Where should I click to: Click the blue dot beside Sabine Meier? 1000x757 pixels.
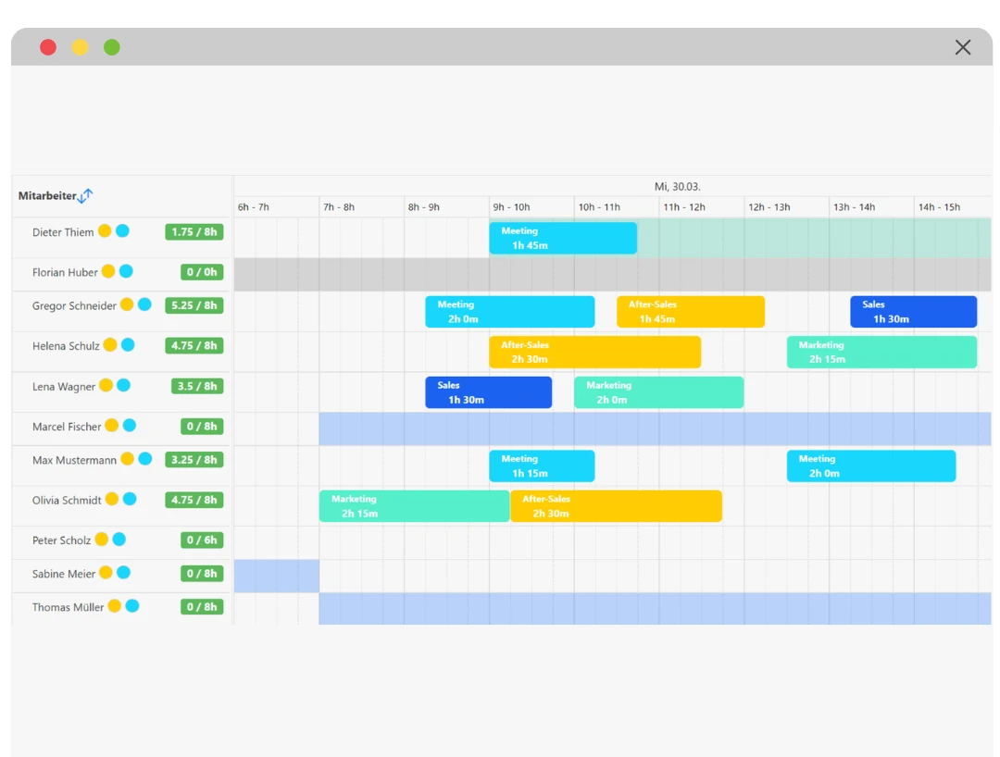pyautogui.click(x=124, y=573)
